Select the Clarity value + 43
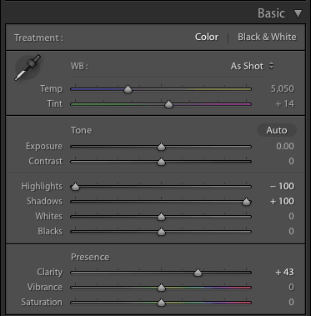The height and width of the screenshot is (316, 311). tap(284, 272)
